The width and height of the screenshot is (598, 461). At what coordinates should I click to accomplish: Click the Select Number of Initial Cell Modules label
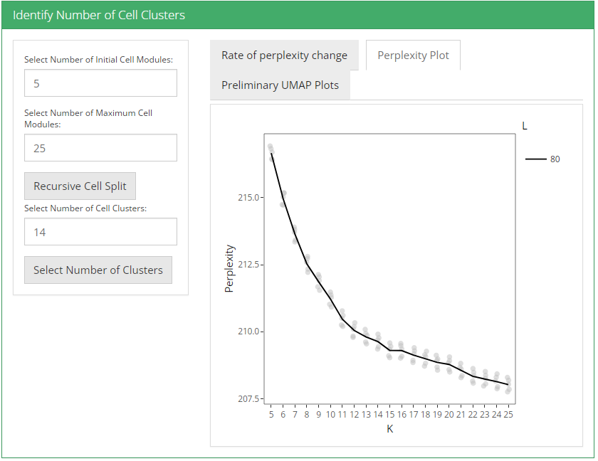pos(98,60)
